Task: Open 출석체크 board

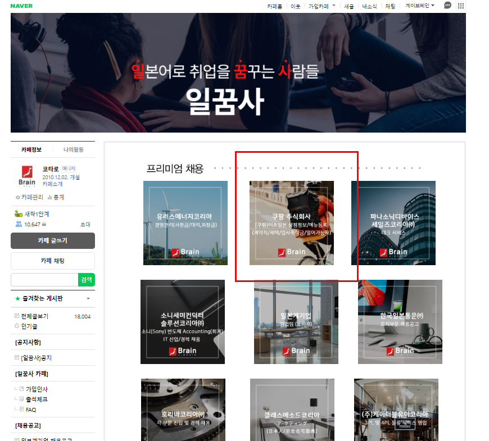Action: coord(37,399)
